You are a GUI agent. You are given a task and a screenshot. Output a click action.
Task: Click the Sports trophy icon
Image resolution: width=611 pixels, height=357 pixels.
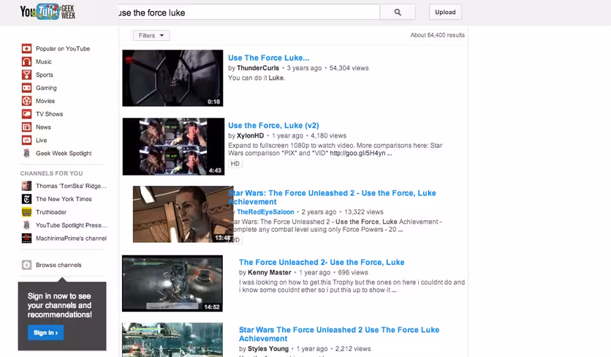coord(26,75)
